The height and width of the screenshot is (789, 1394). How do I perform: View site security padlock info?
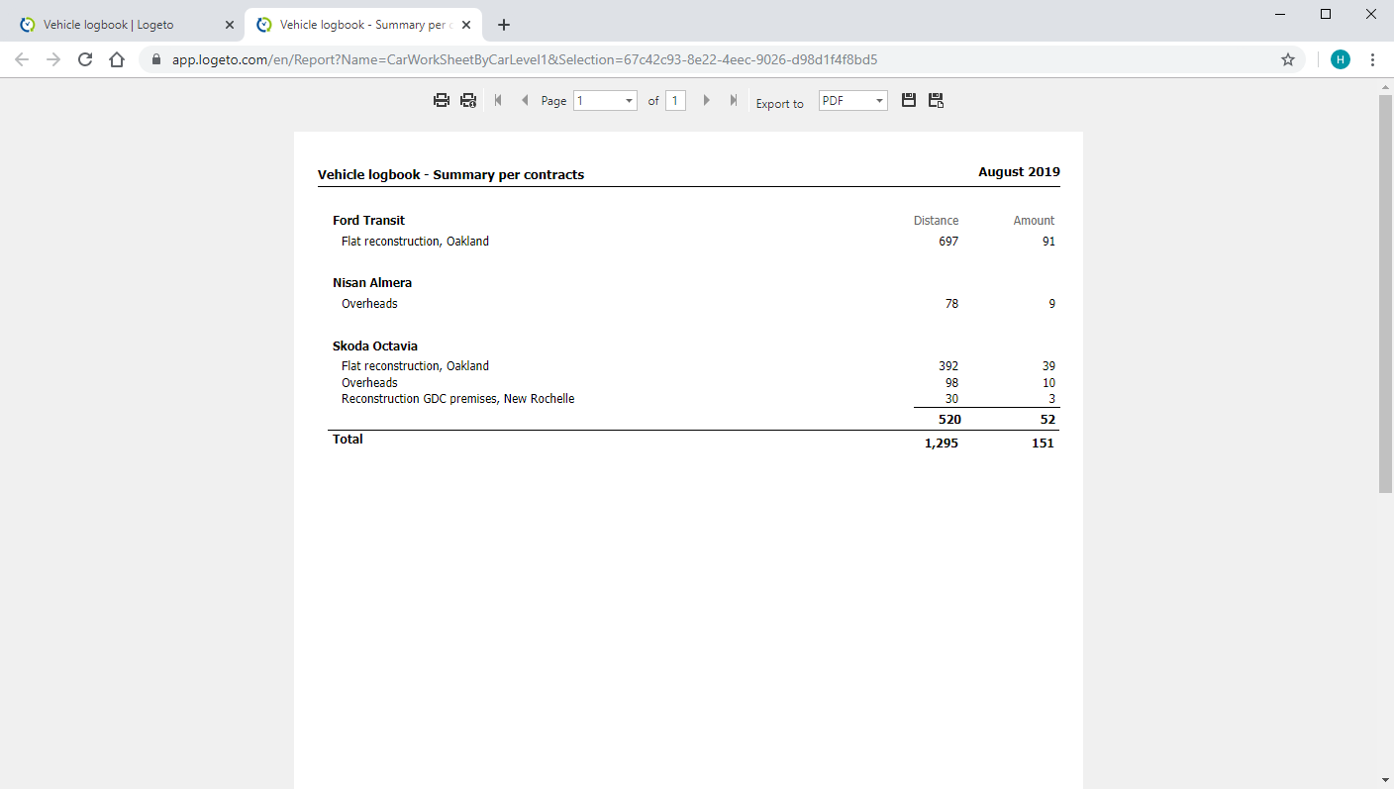pos(155,59)
